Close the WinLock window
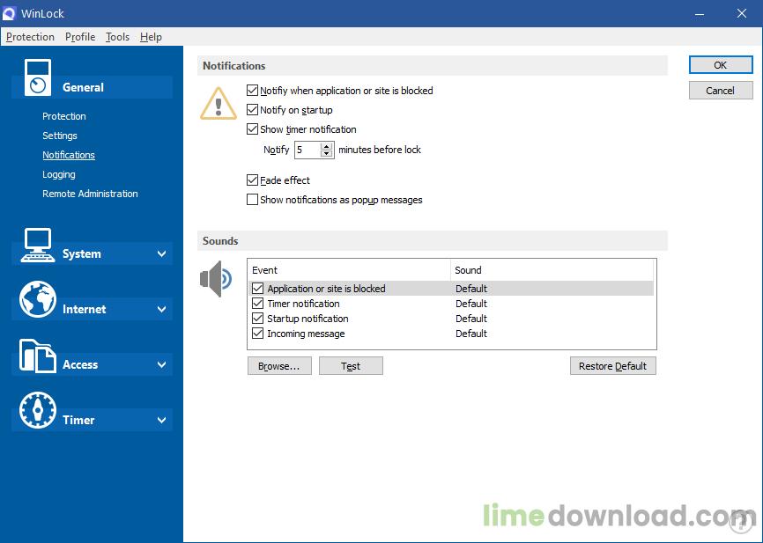This screenshot has height=543, width=763. [742, 13]
